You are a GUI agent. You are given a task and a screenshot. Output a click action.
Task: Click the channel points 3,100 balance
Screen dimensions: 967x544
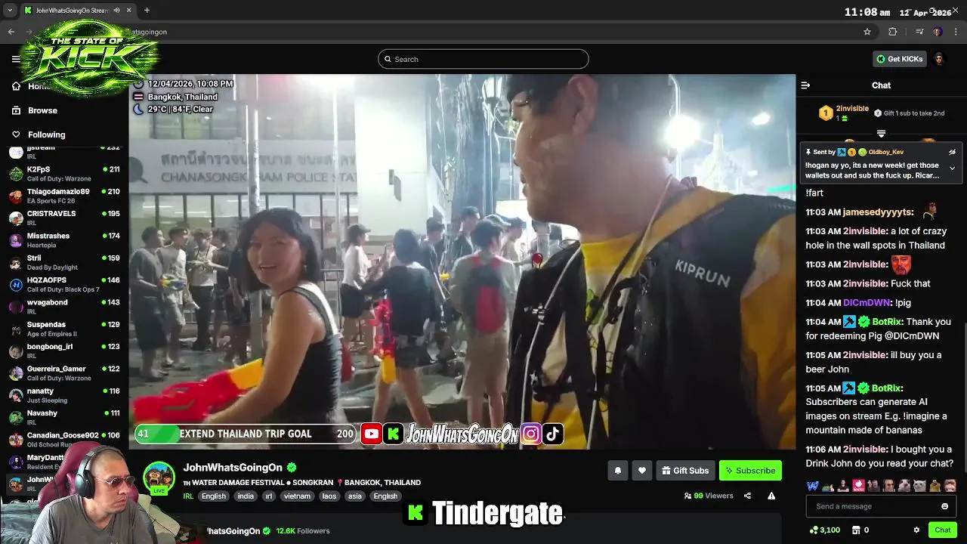point(825,530)
